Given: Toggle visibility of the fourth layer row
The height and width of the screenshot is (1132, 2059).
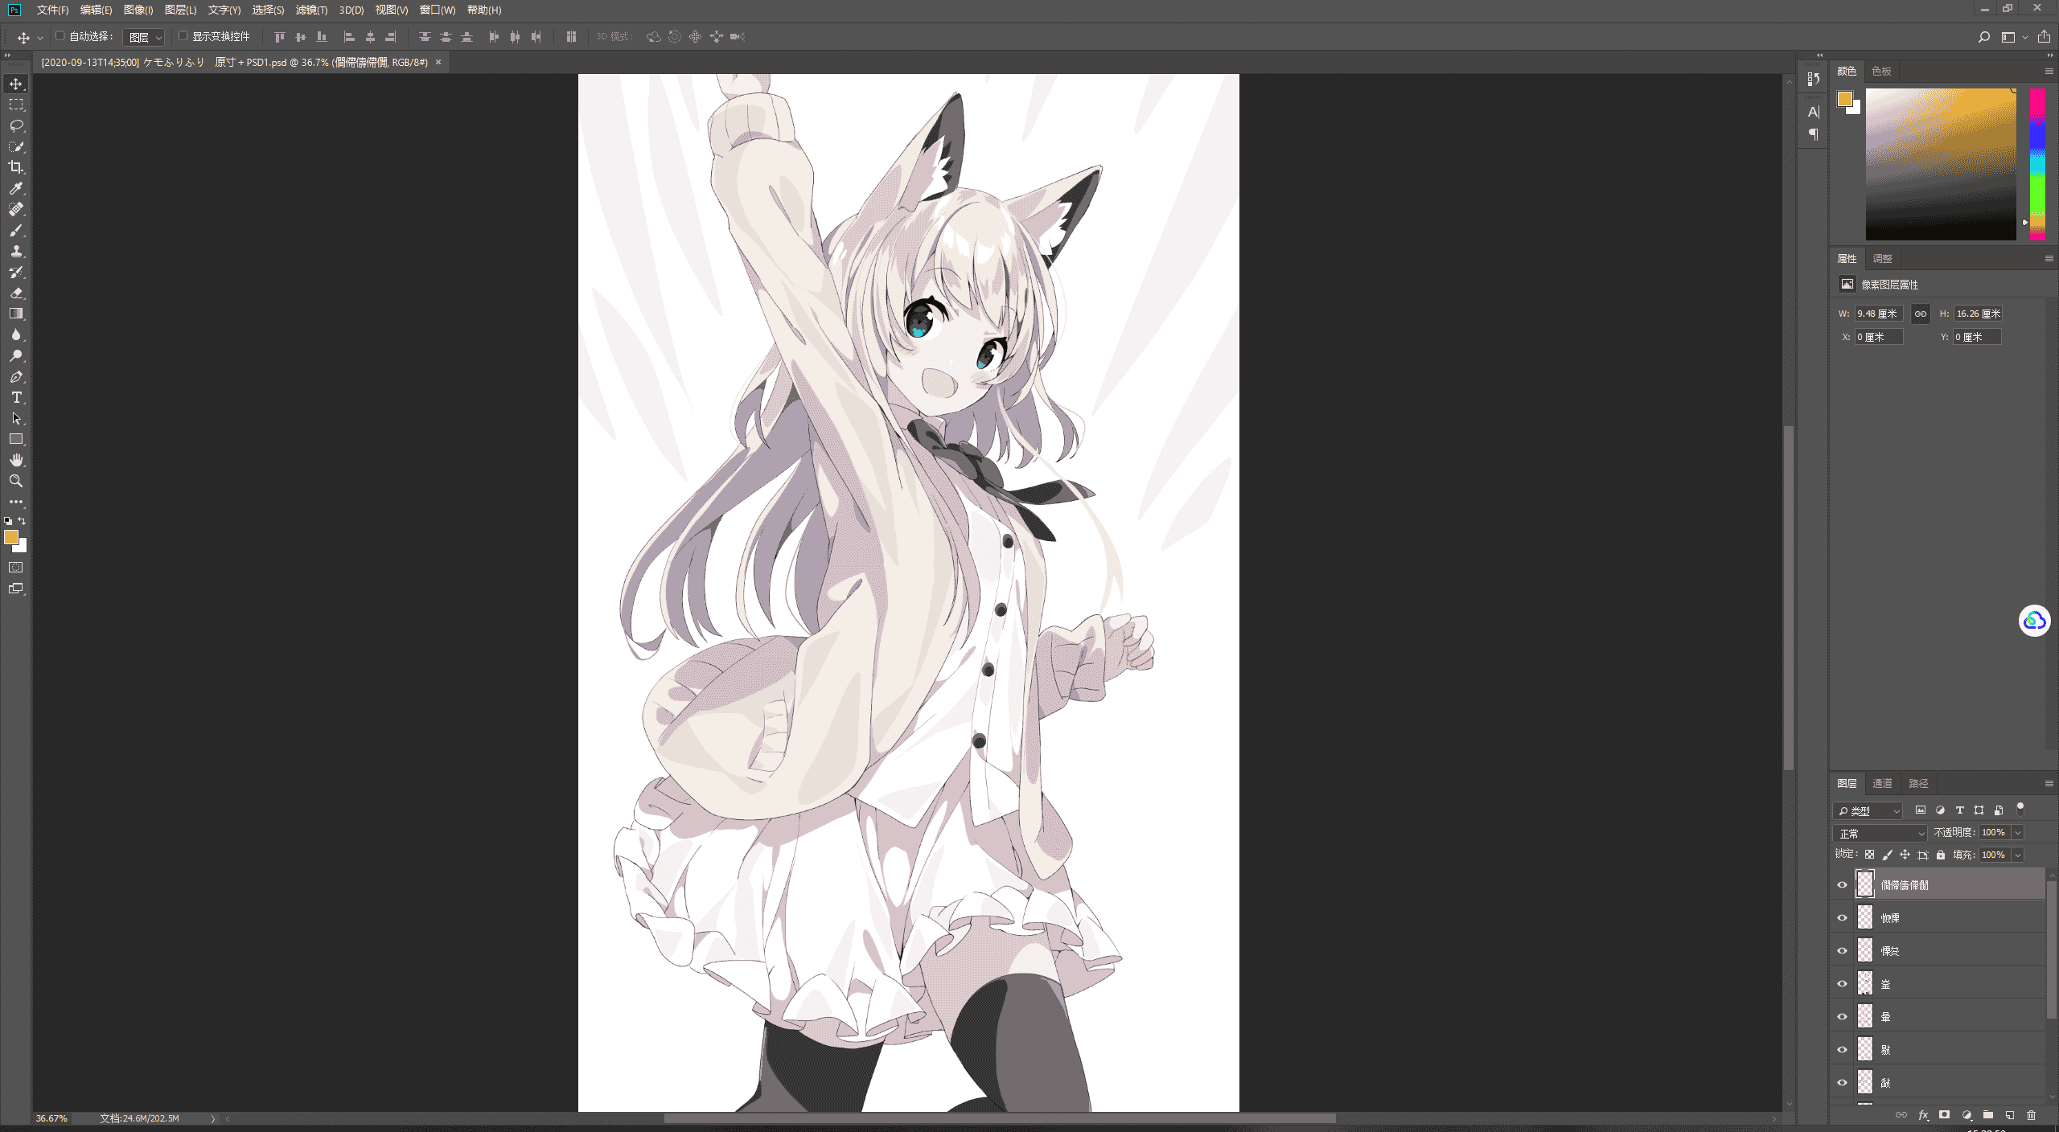Looking at the screenshot, I should pyautogui.click(x=1842, y=983).
